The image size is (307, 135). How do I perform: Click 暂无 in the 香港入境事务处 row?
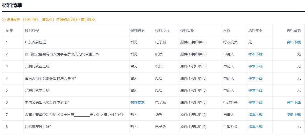point(134,78)
